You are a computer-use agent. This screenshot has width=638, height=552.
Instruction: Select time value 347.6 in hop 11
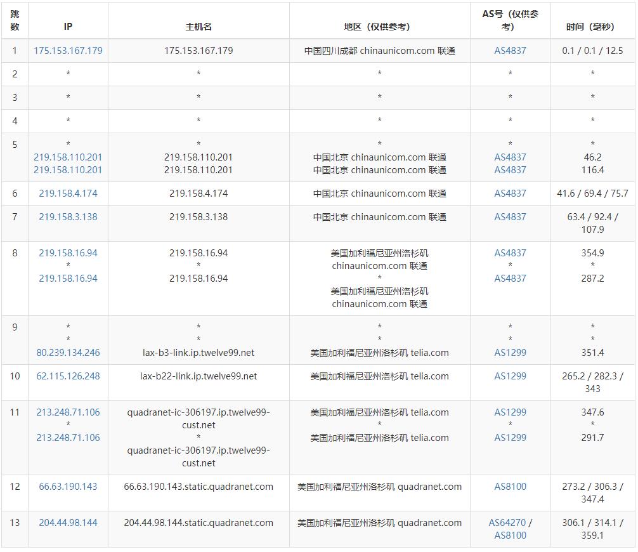tap(592, 412)
